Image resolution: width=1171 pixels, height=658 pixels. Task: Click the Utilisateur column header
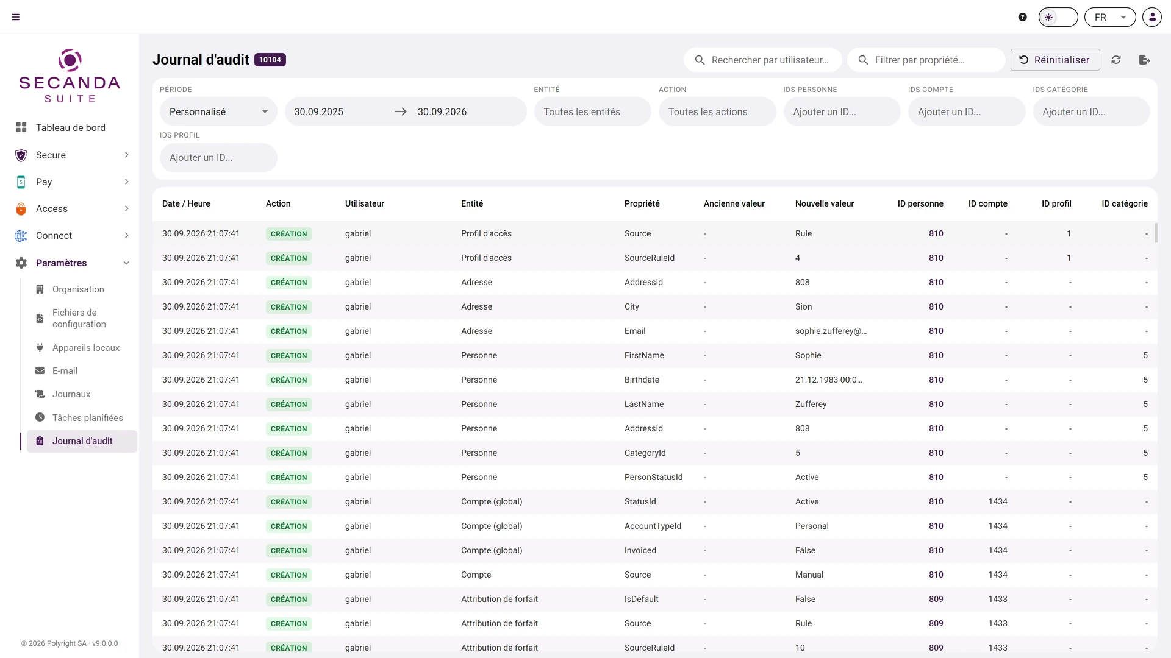(365, 203)
